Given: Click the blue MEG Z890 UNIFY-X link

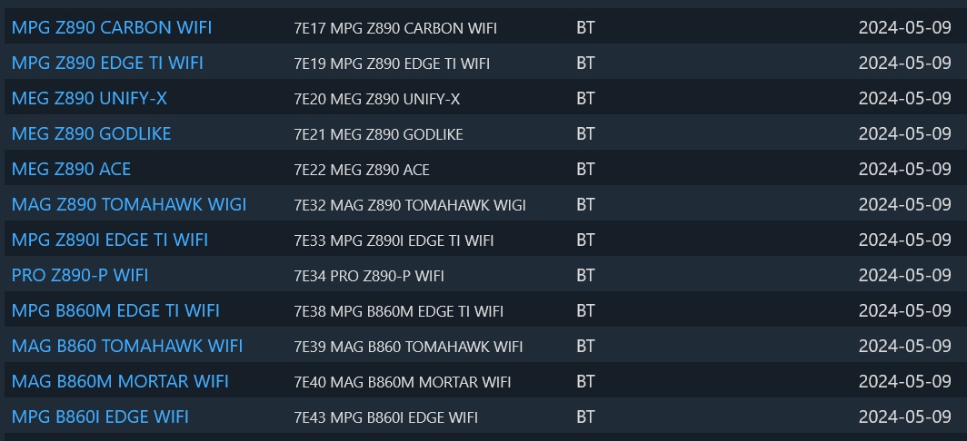Looking at the screenshot, I should 89,99.
